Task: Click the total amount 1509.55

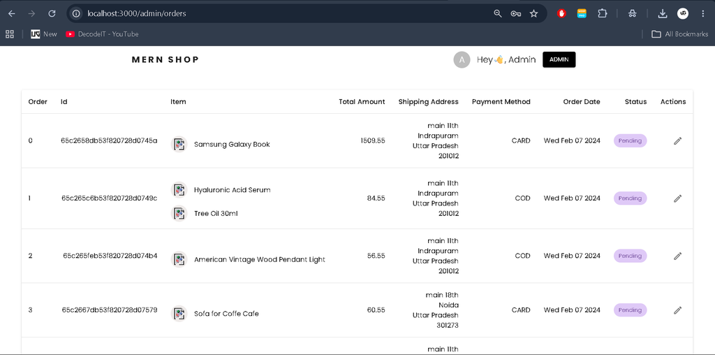Action: click(373, 140)
